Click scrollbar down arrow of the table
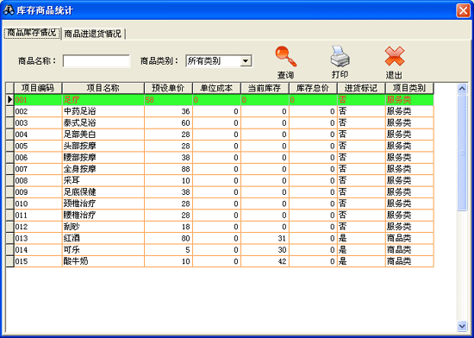The image size is (474, 338). pos(462,326)
